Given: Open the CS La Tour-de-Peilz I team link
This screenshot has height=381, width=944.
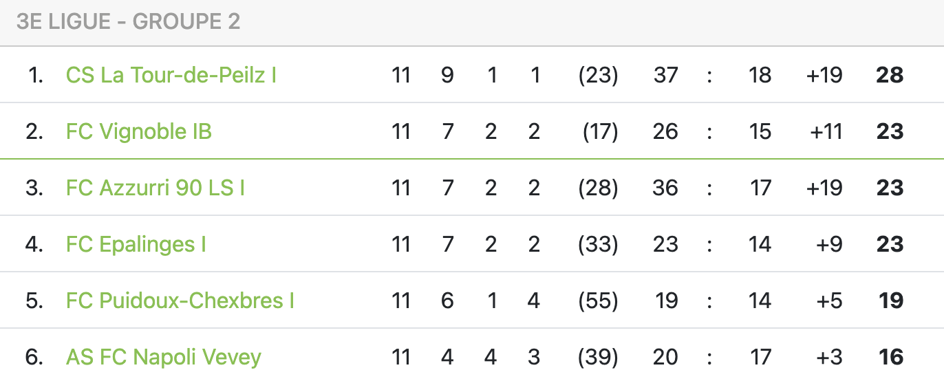Looking at the screenshot, I should (x=171, y=75).
